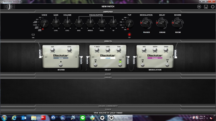
Task: Open the Windows Start menu
Action: (4, 118)
